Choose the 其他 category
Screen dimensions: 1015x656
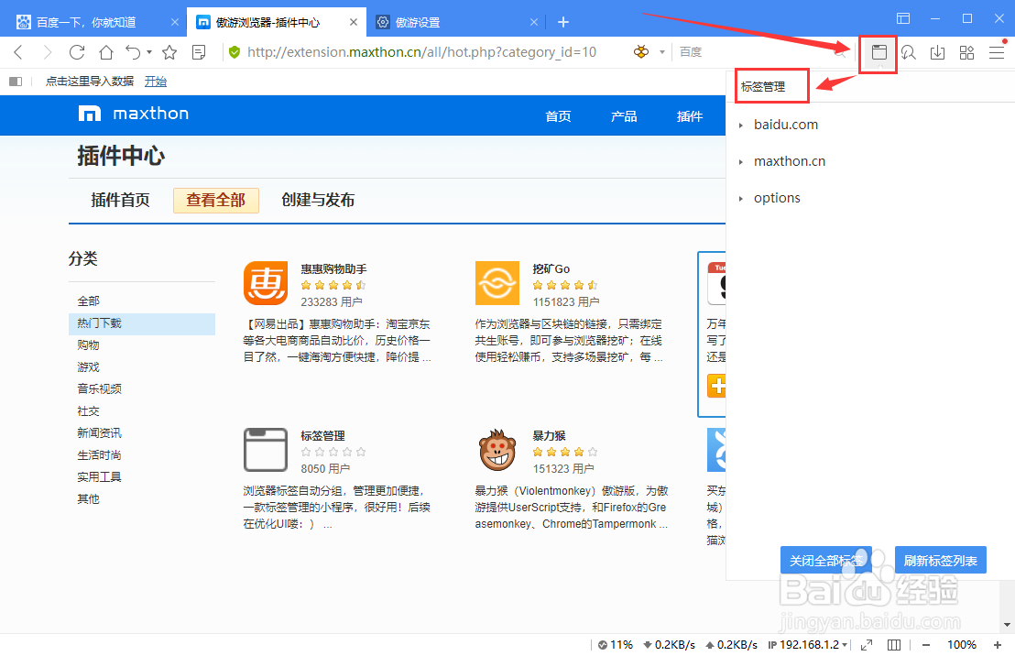tap(89, 499)
